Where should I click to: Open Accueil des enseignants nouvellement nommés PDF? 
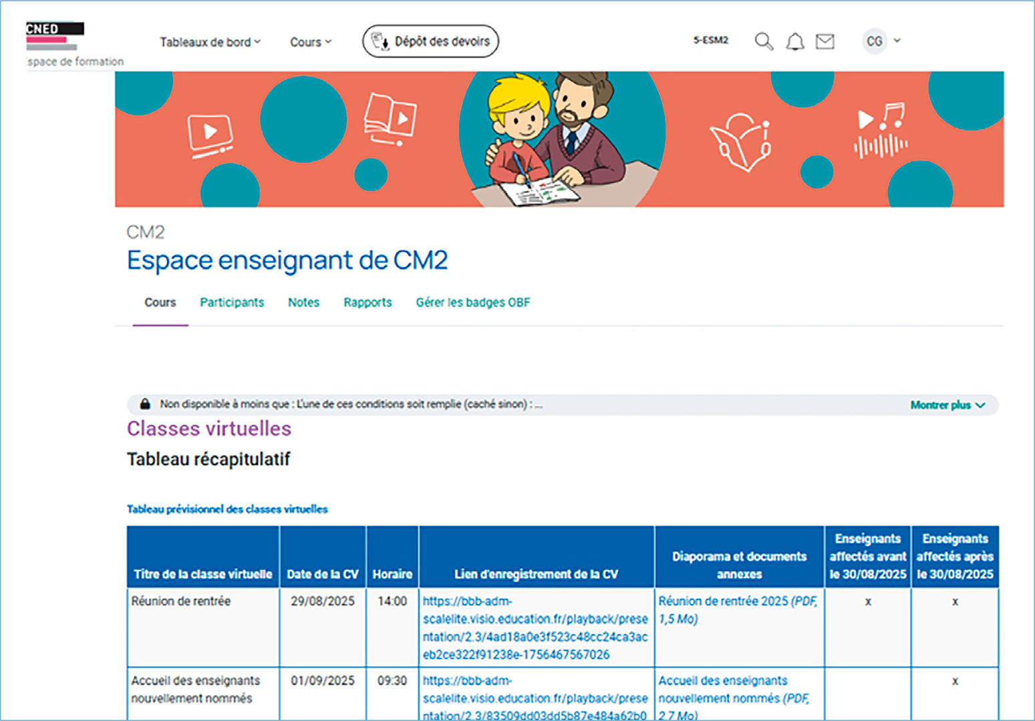pyautogui.click(x=734, y=698)
